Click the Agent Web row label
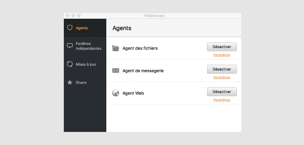The width and height of the screenshot is (304, 145). point(133,93)
